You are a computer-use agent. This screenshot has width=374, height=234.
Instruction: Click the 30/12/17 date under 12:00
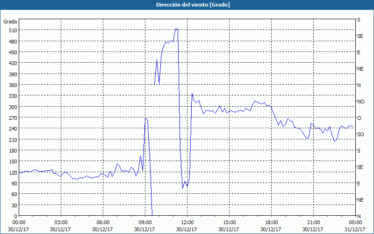(187, 229)
